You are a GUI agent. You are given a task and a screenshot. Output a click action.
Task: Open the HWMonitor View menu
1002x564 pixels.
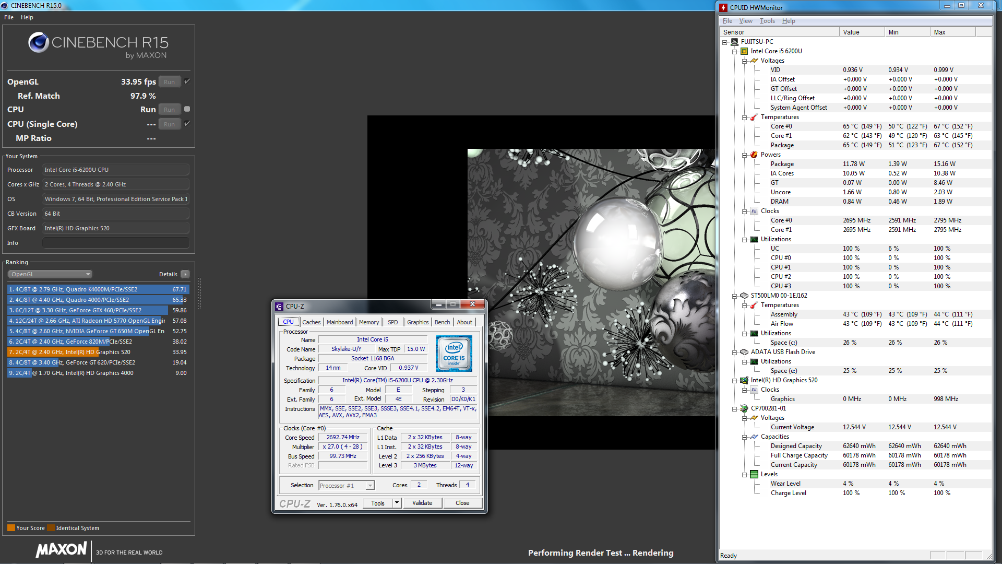coord(746,21)
